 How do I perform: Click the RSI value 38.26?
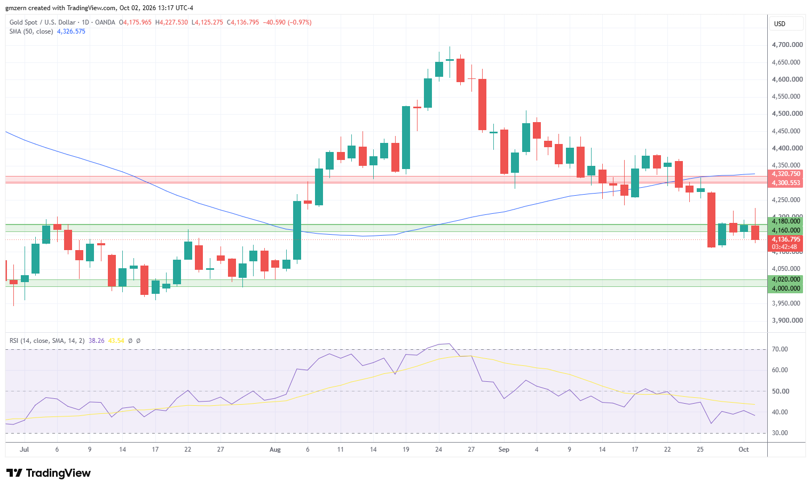pyautogui.click(x=97, y=341)
